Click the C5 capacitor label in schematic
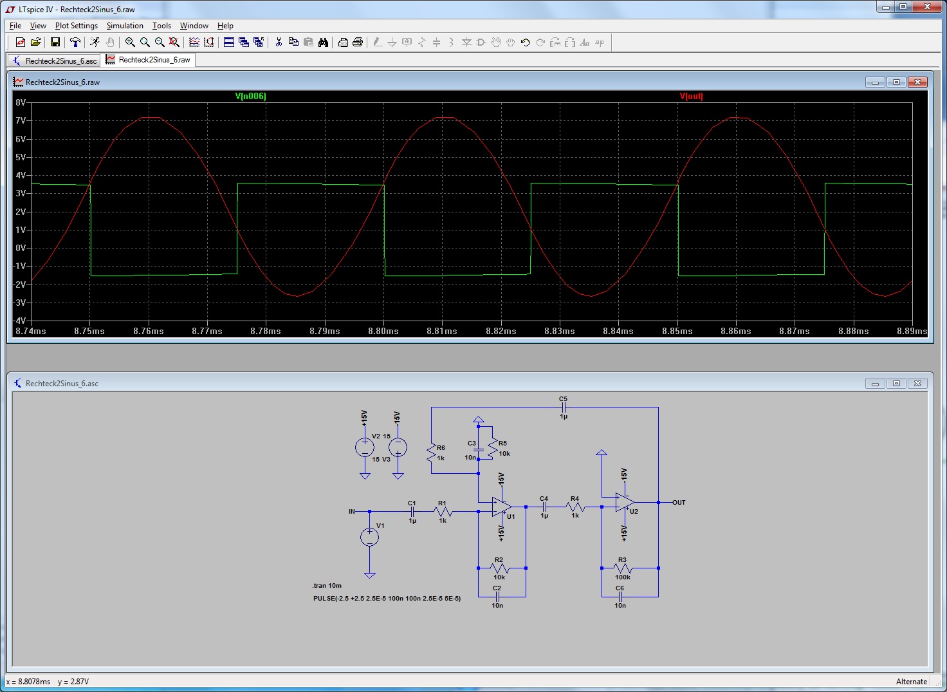 [x=563, y=399]
